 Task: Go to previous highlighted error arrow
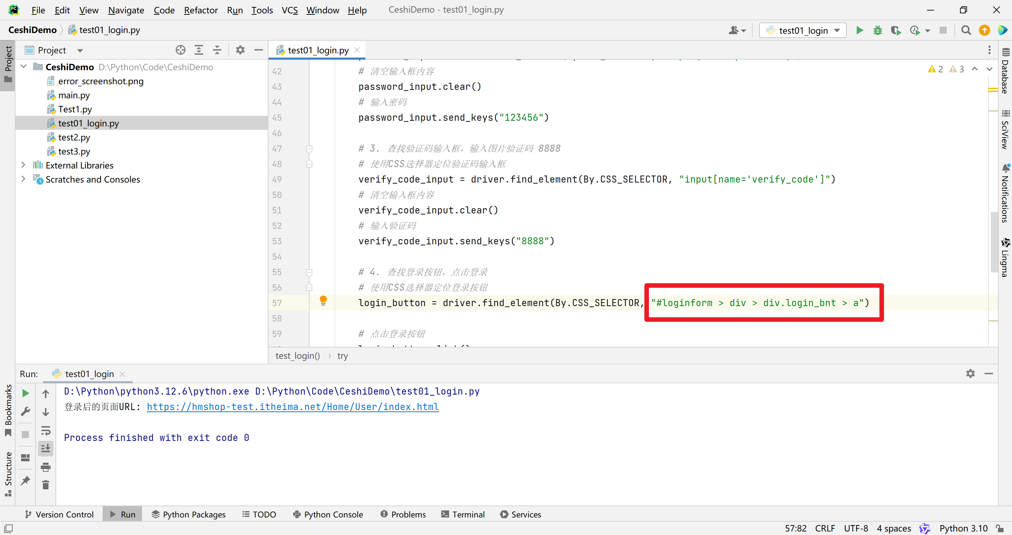(975, 69)
